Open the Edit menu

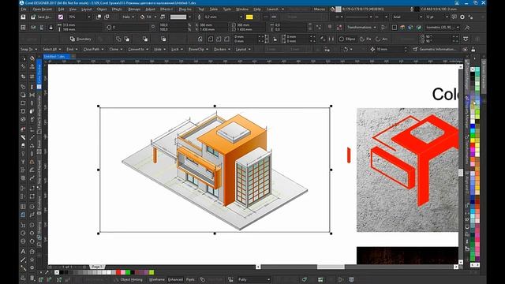point(61,9)
